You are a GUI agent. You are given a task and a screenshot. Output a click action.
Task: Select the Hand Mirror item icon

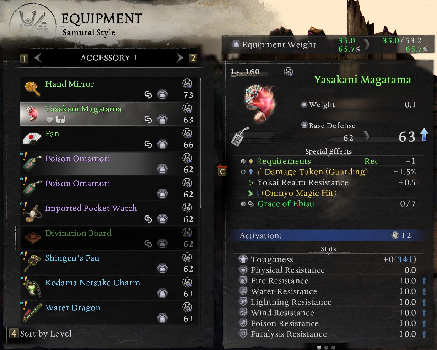click(x=32, y=88)
